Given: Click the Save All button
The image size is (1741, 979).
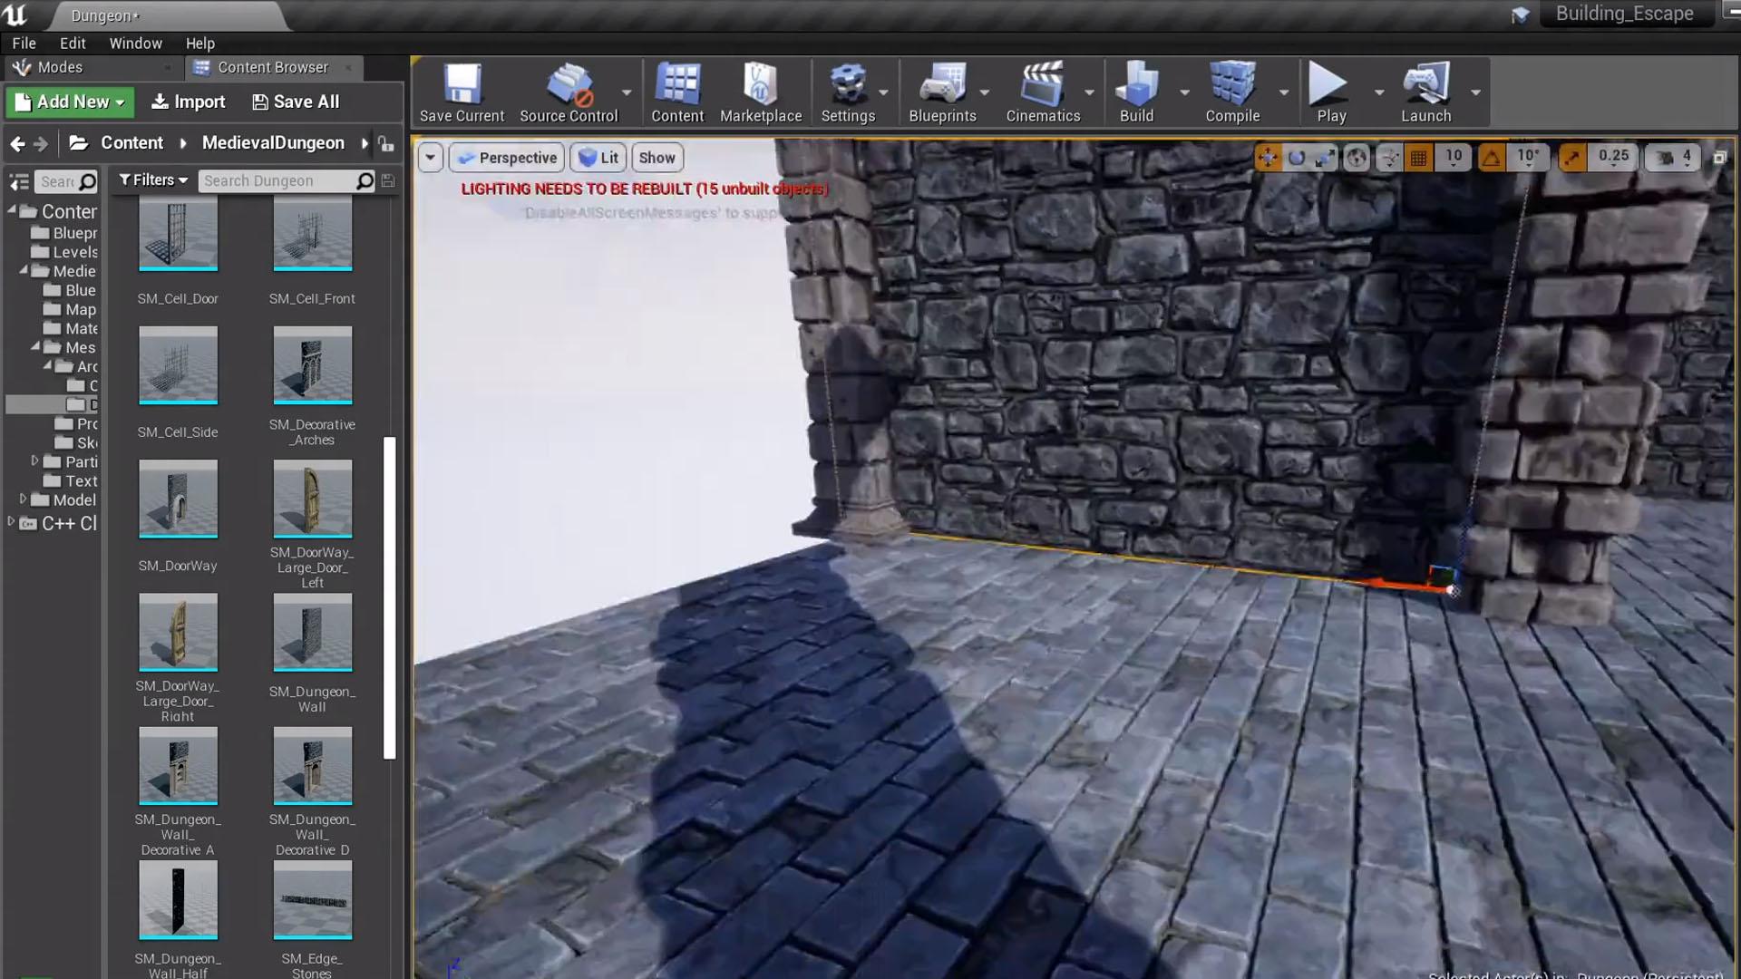Looking at the screenshot, I should (296, 102).
